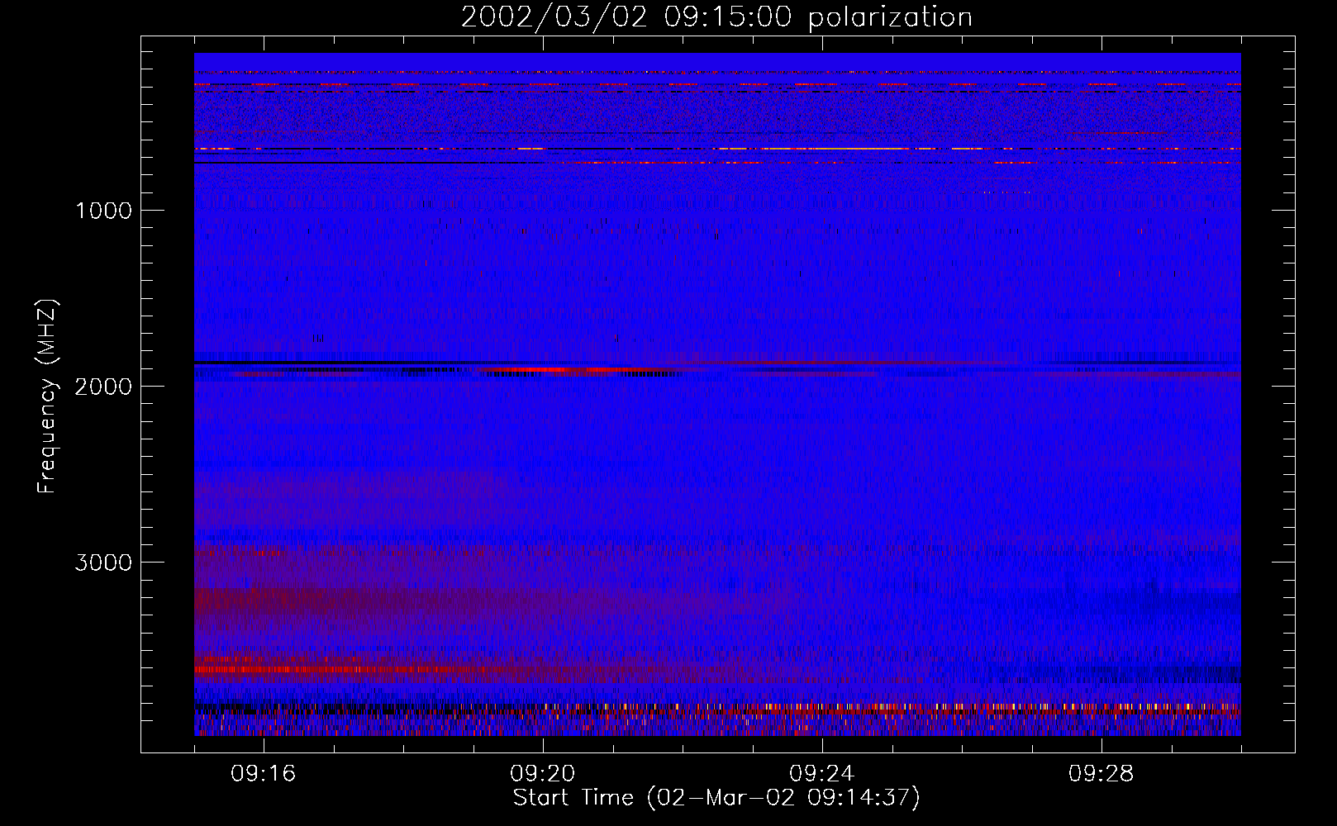This screenshot has height=826, width=1337.
Task: Select the plot title '2002/03/02 09:15:00 polarization'
Action: (716, 17)
